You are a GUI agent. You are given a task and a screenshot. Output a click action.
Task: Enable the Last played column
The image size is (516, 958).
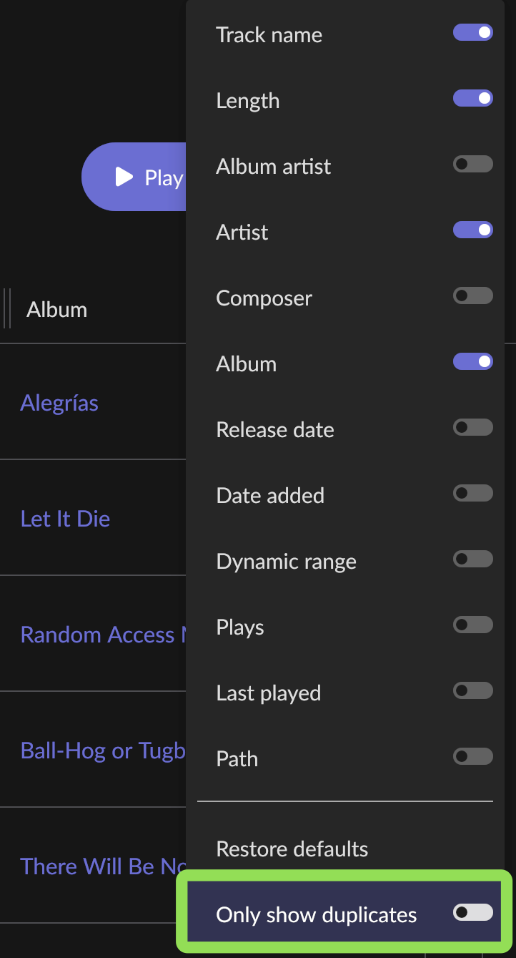tap(472, 691)
